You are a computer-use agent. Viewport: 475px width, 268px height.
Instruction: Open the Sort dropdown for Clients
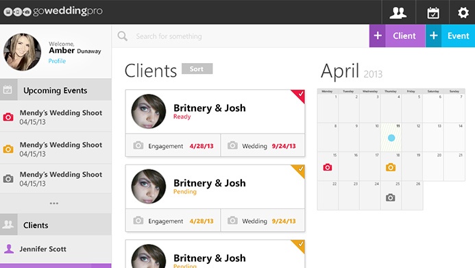pos(197,69)
